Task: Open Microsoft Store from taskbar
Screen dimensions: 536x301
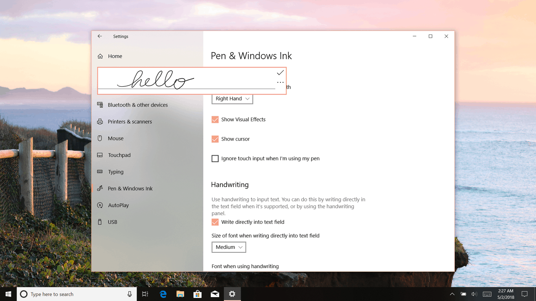Action: pos(198,294)
